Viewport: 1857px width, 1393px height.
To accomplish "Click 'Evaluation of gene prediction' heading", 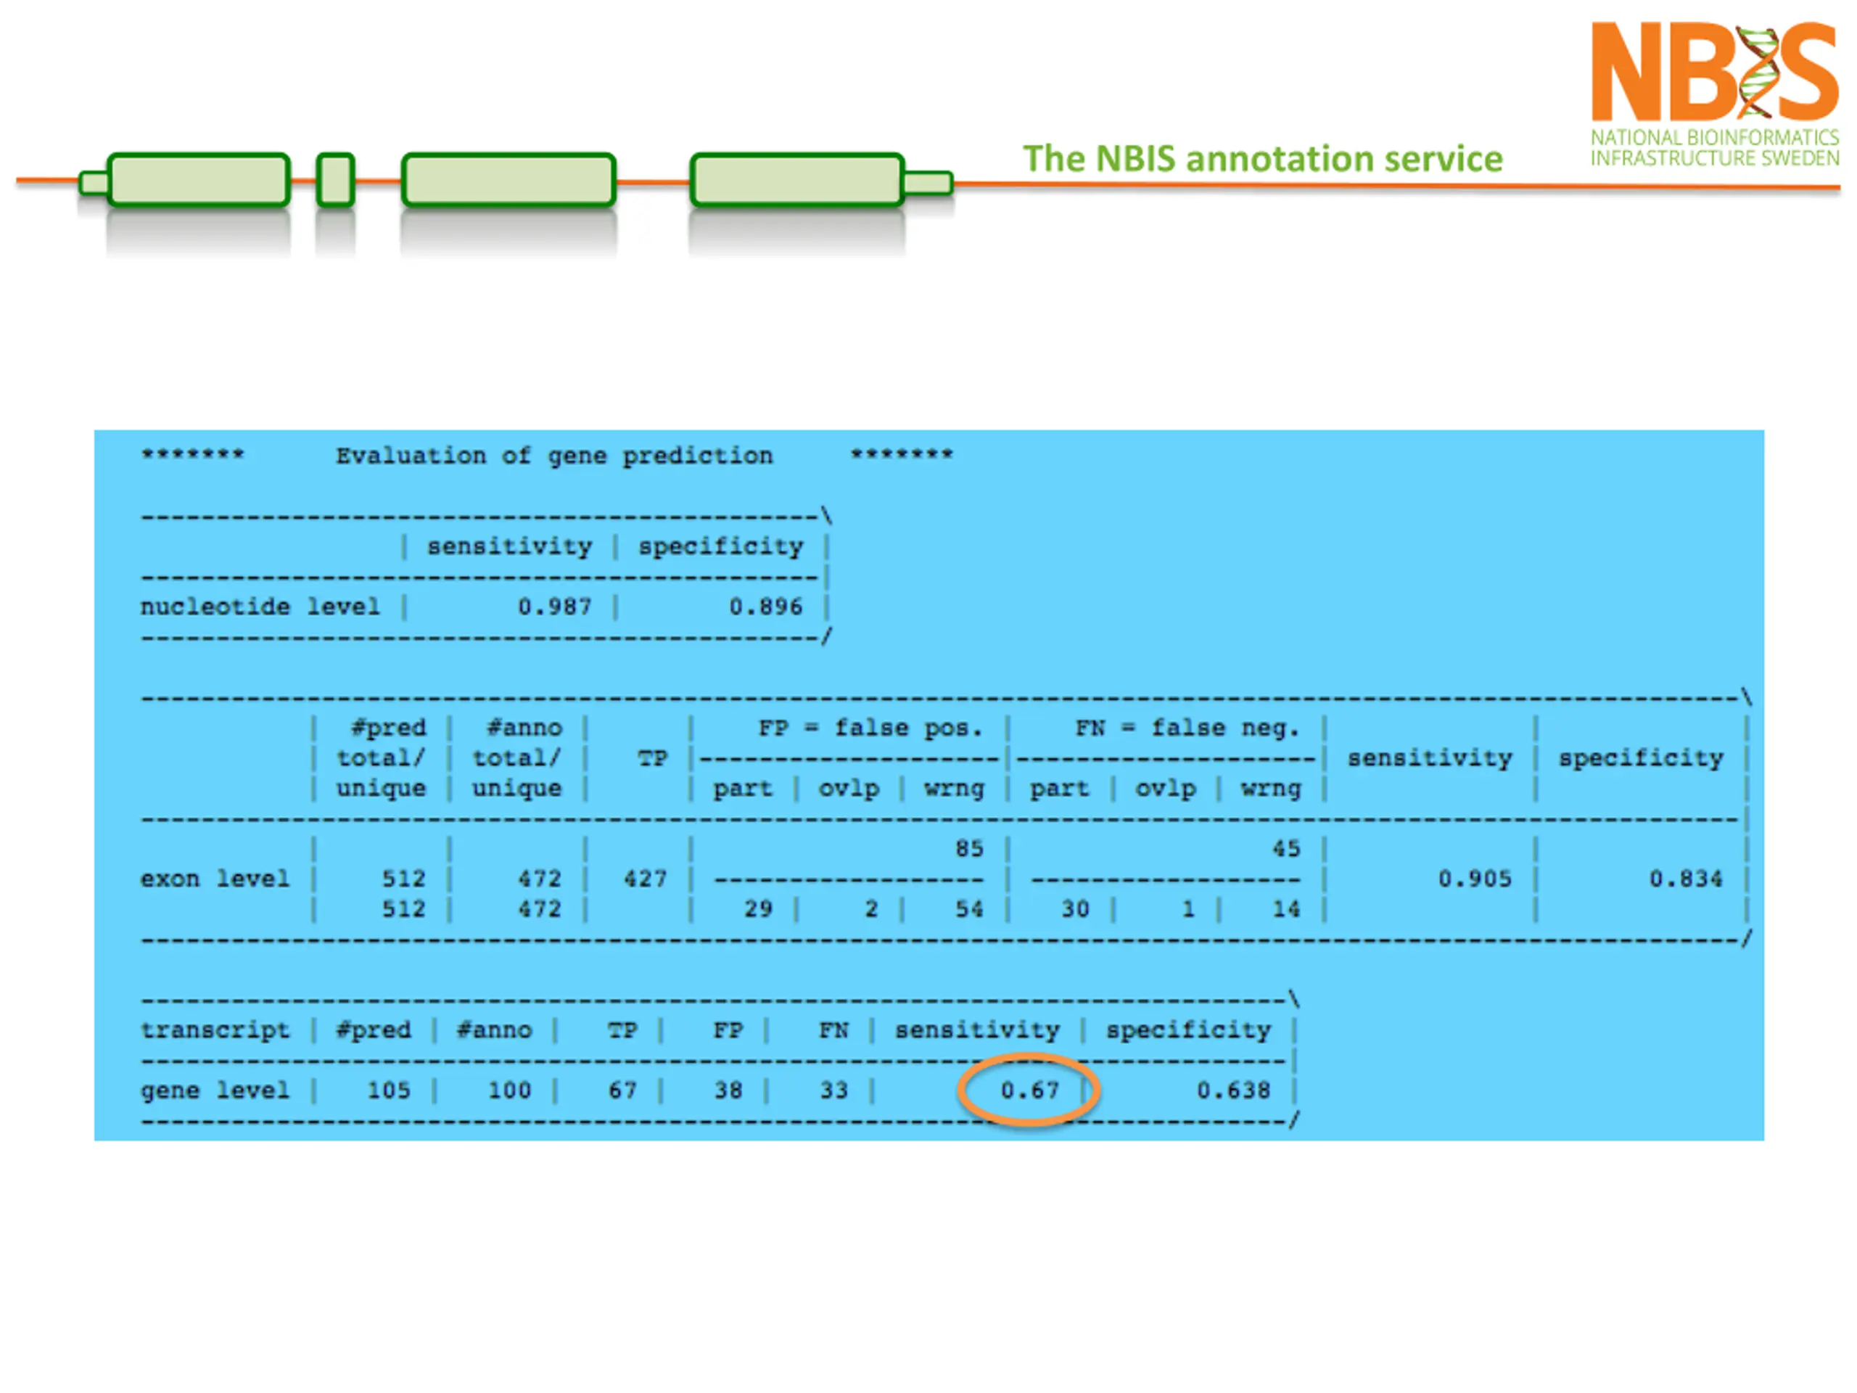I will pyautogui.click(x=554, y=456).
